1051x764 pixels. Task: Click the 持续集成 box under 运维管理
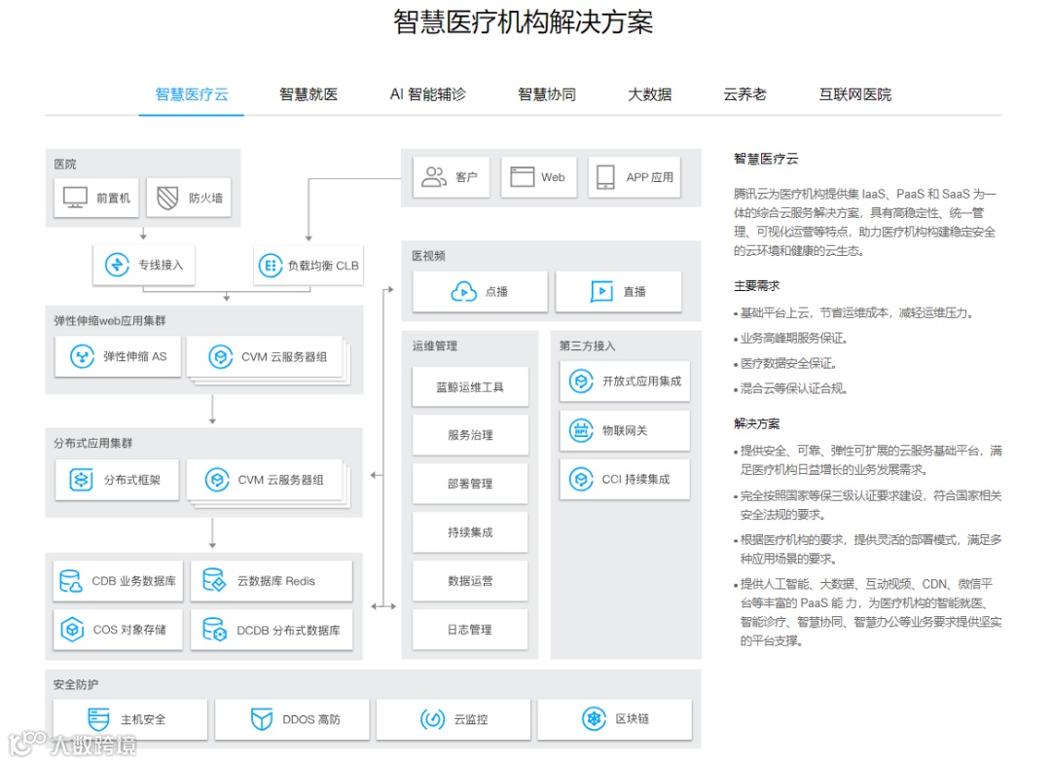coord(470,532)
